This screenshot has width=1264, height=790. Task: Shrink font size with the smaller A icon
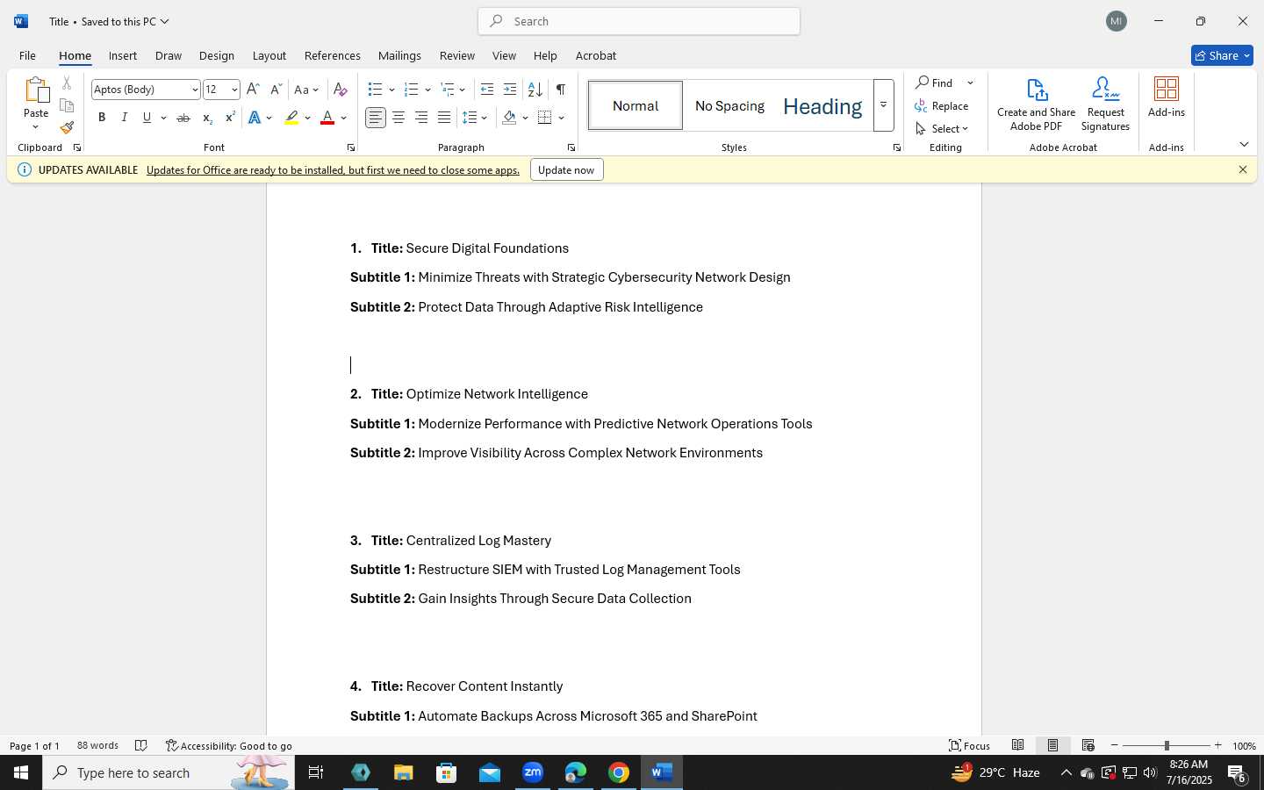(276, 90)
